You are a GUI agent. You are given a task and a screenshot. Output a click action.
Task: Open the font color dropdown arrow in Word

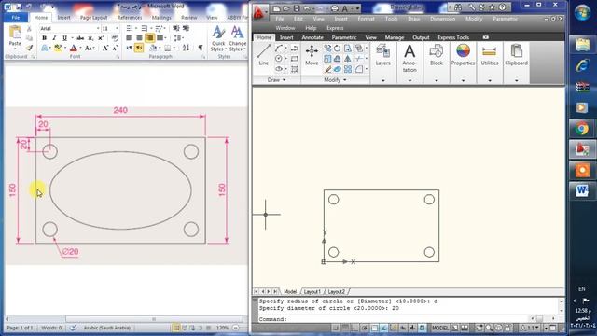[80, 49]
